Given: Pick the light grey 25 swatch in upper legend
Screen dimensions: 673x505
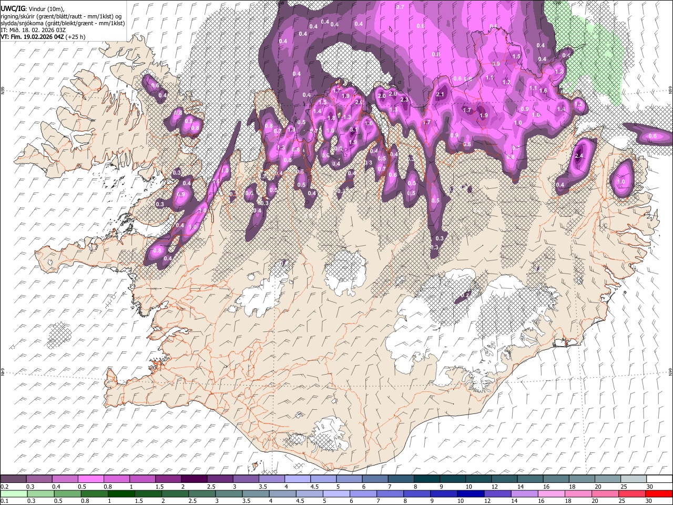Looking at the screenshot, I should [x=633, y=479].
